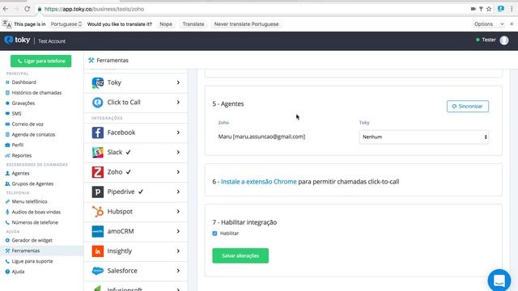Expand the Pipedrive row chevron

point(178,192)
